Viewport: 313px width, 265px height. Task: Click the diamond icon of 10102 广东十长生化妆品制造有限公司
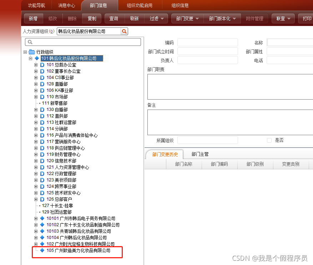point(42,224)
